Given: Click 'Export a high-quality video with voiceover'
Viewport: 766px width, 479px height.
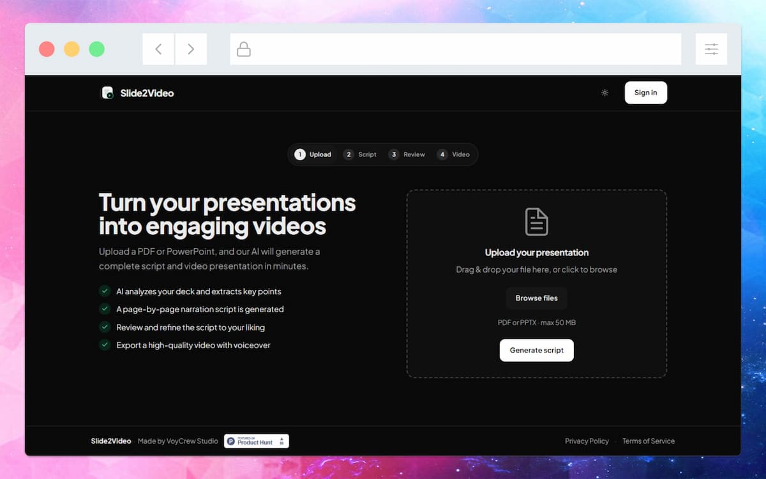Looking at the screenshot, I should [x=193, y=345].
